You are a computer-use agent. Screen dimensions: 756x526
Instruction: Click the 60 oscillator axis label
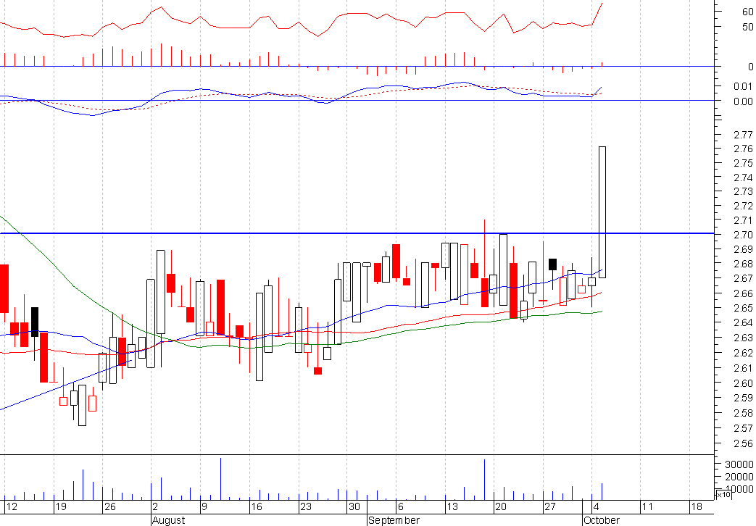tap(748, 12)
